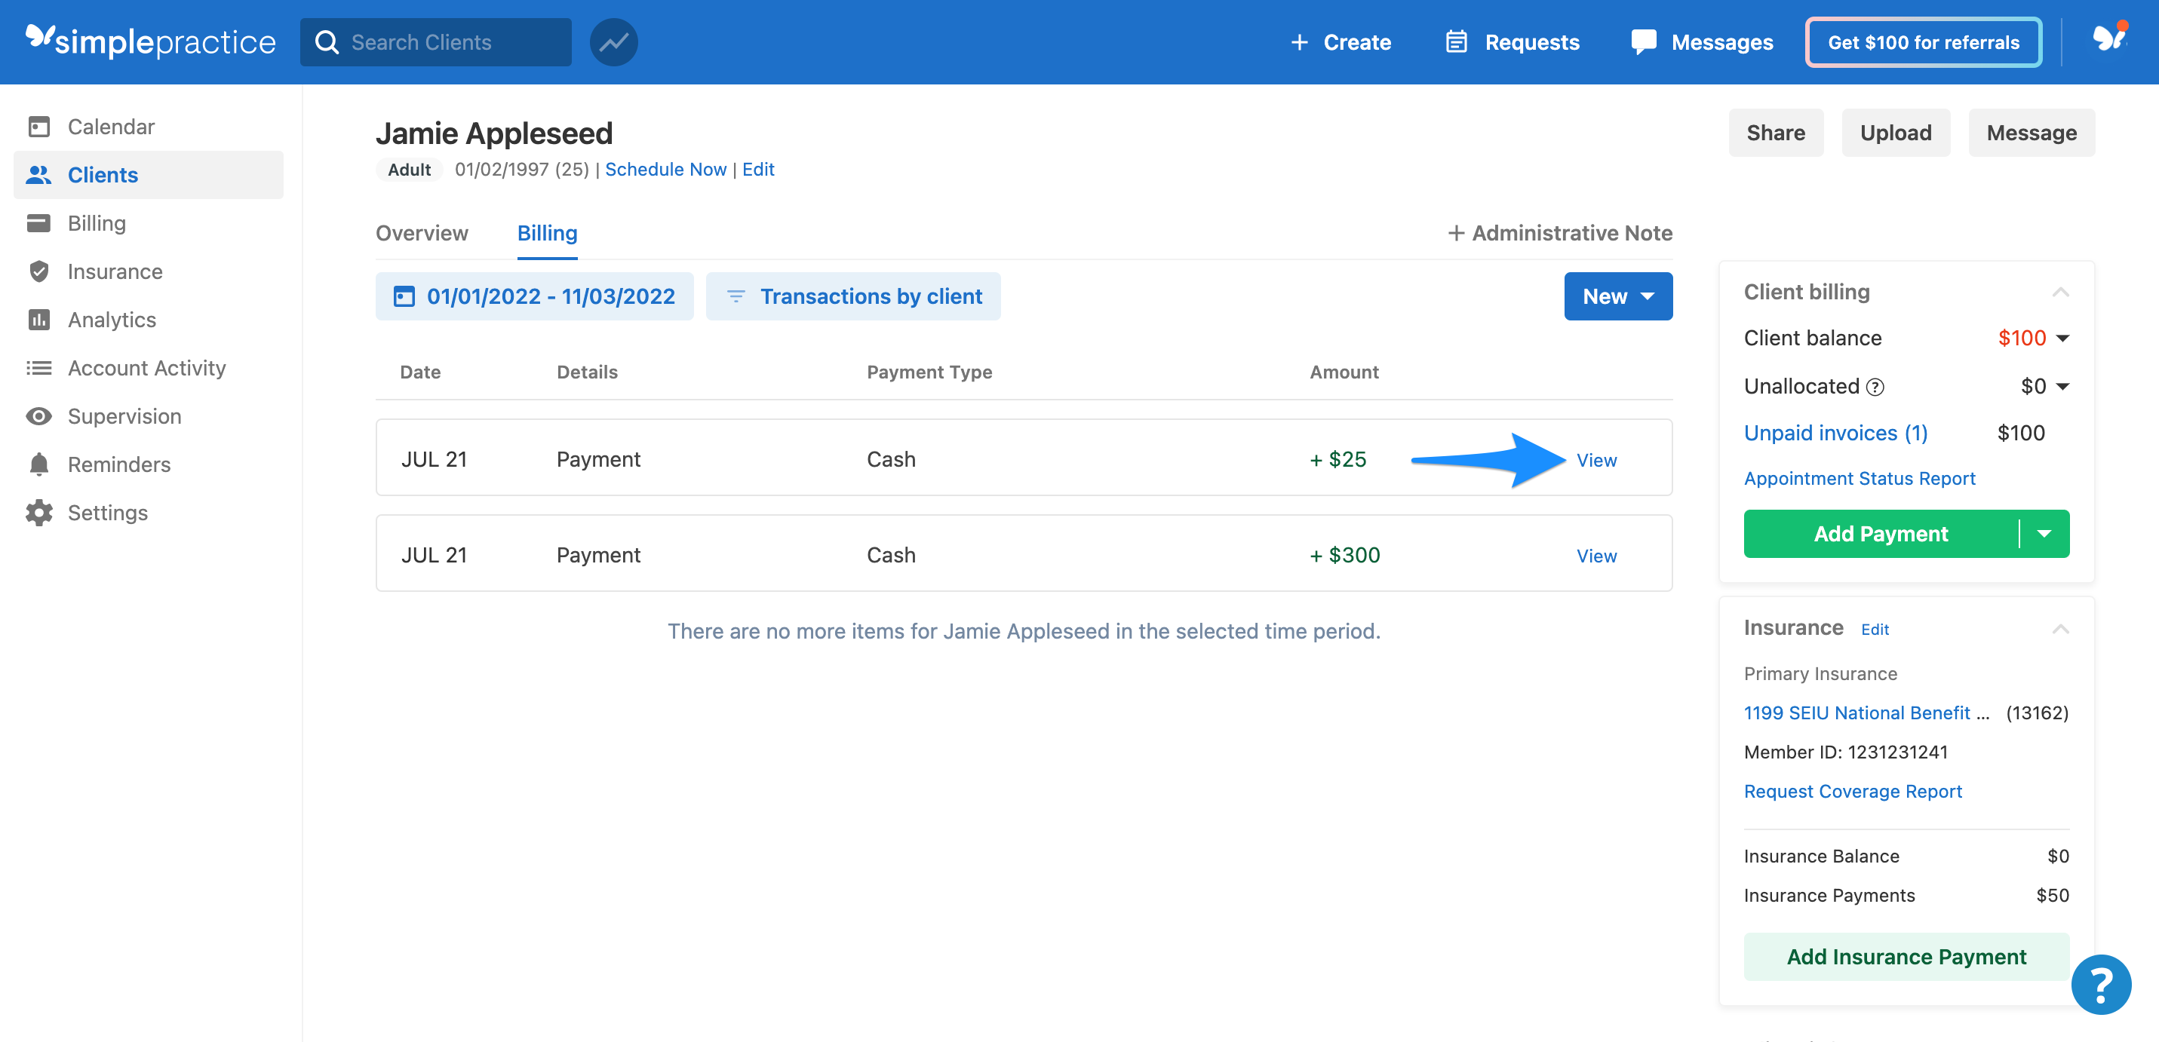The width and height of the screenshot is (2159, 1042).
Task: Open the Supervision section
Action: (124, 415)
